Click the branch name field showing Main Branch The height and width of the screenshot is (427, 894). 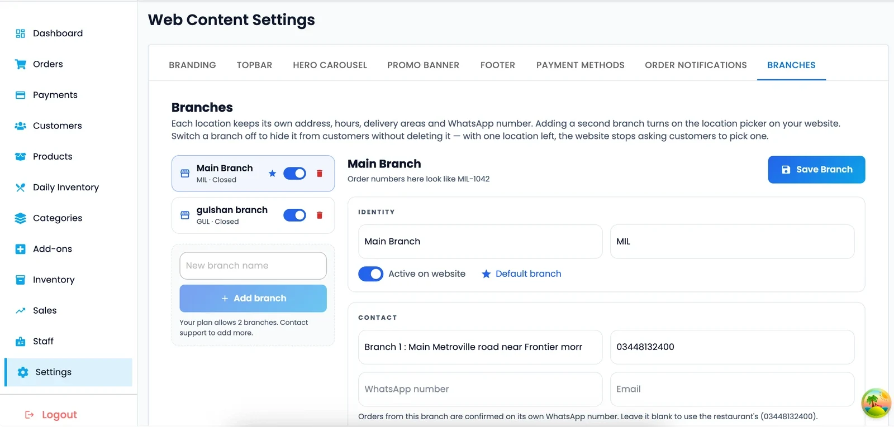(481, 242)
